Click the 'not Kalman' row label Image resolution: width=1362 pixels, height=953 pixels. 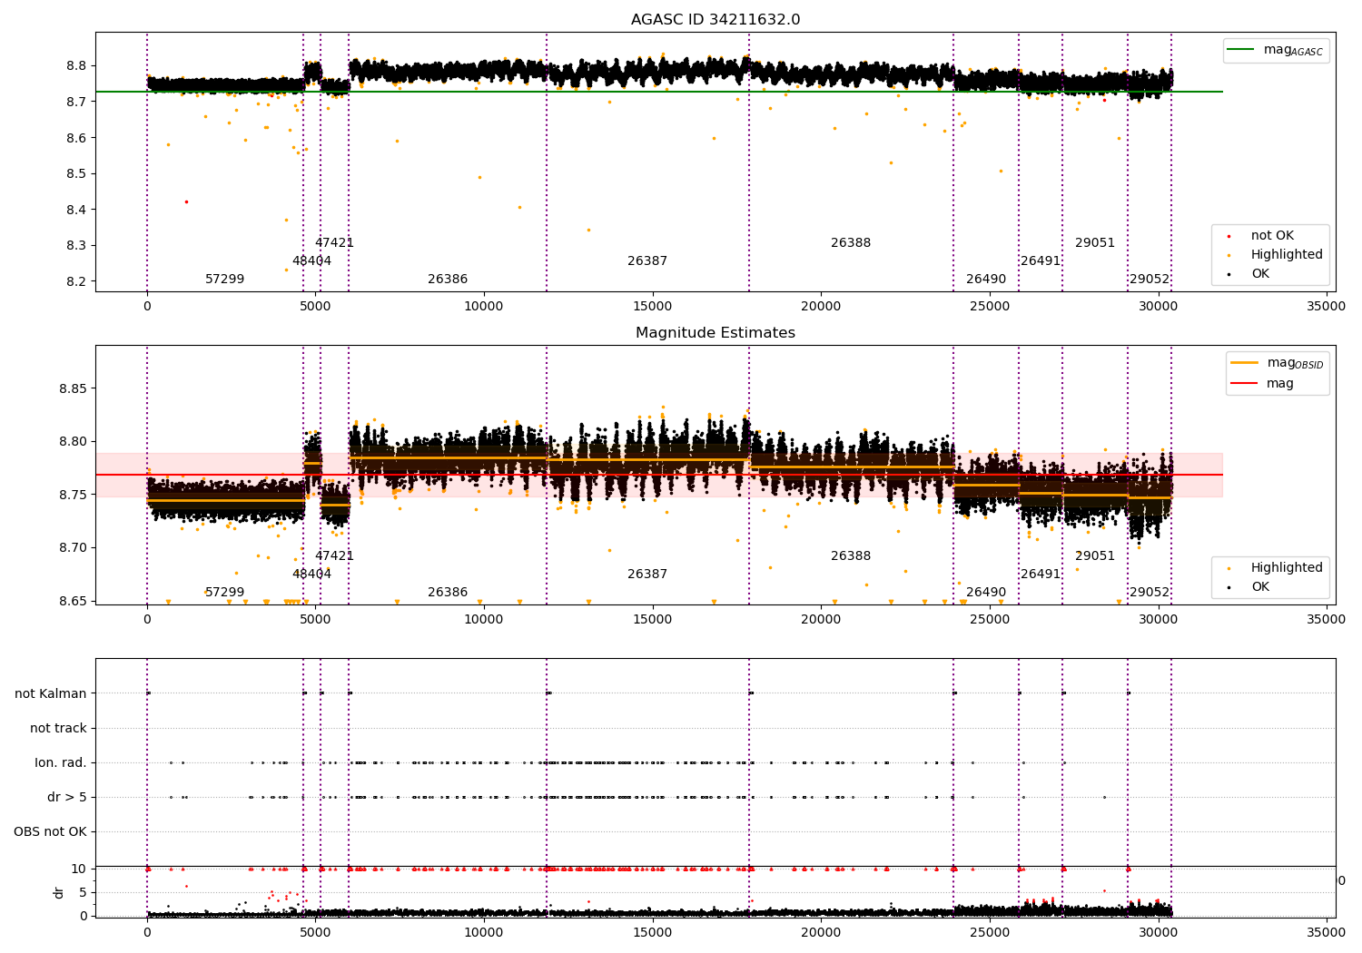51,694
